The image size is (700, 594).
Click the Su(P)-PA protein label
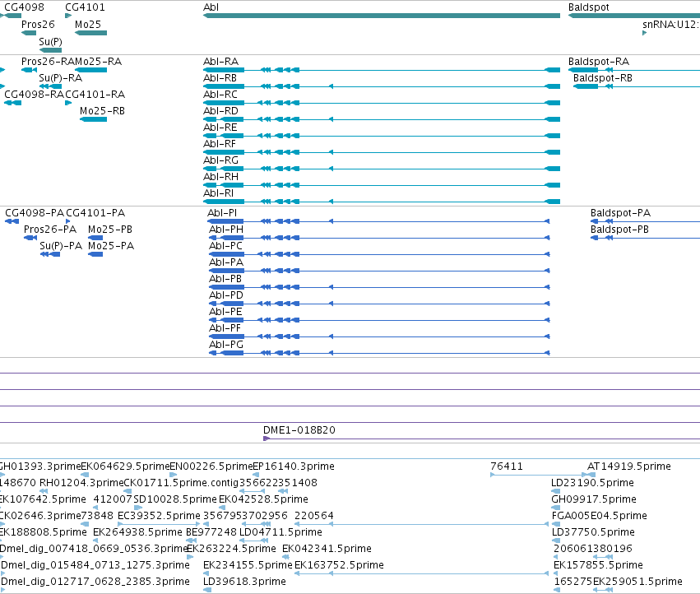(61, 246)
